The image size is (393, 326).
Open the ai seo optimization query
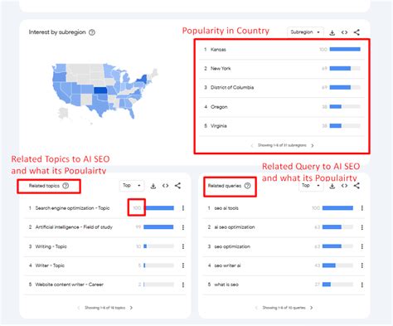tap(235, 227)
